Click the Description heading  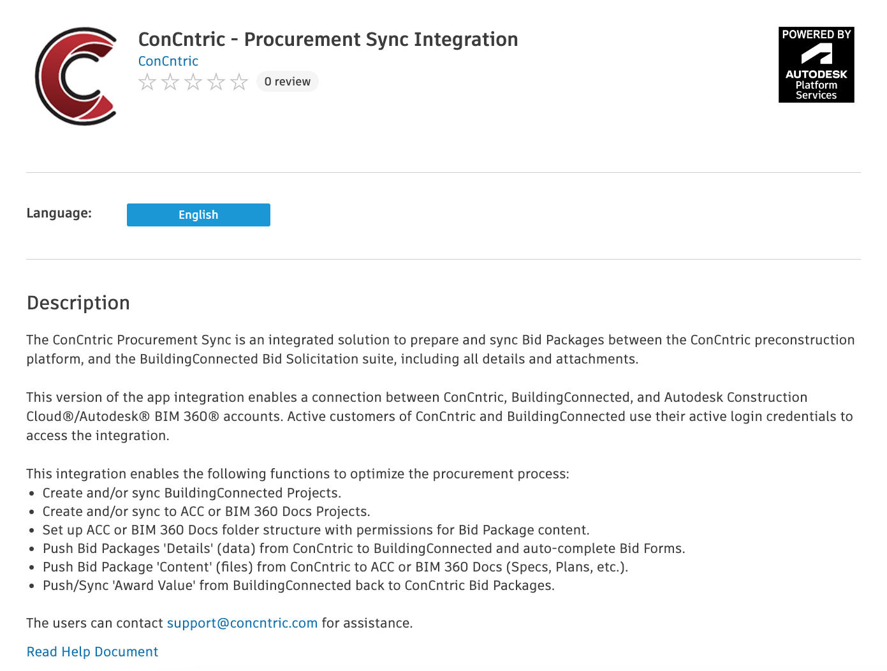pyautogui.click(x=78, y=303)
